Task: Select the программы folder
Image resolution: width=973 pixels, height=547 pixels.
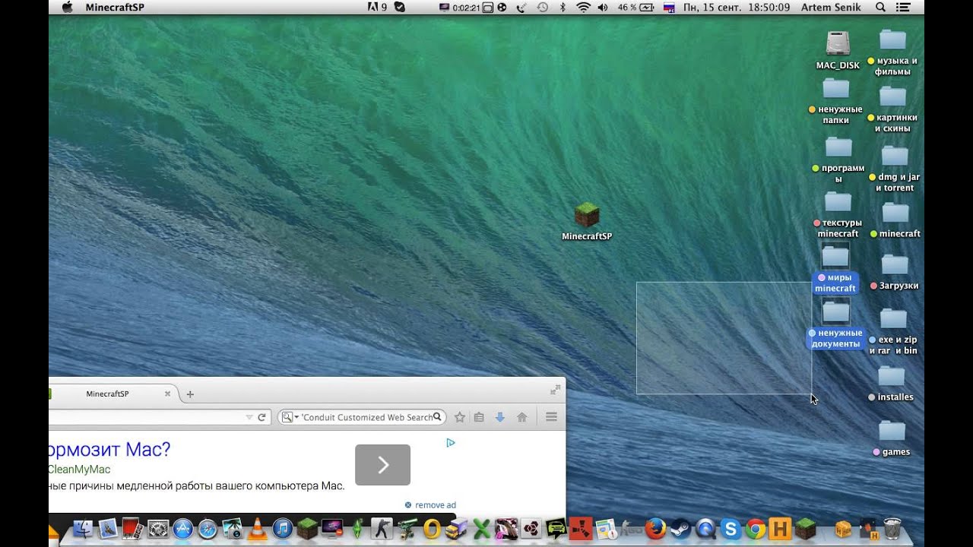Action: pyautogui.click(x=838, y=160)
